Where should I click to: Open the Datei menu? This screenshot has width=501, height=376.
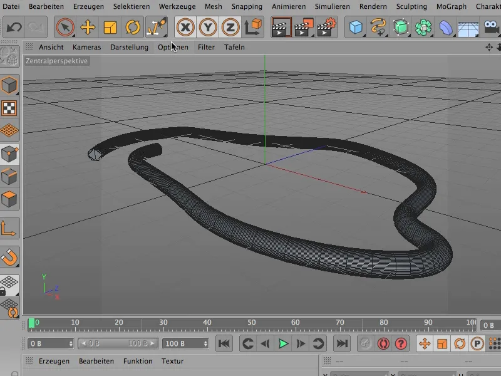[x=11, y=6]
